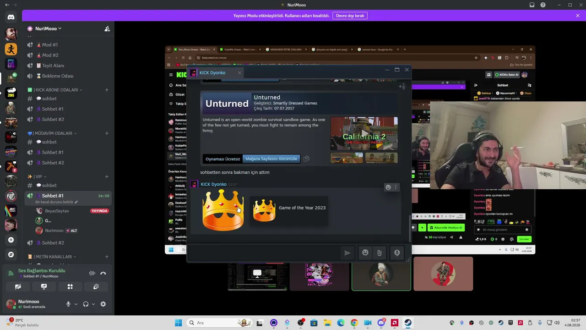
Task: Add channel to VIP category
Action: 107,176
